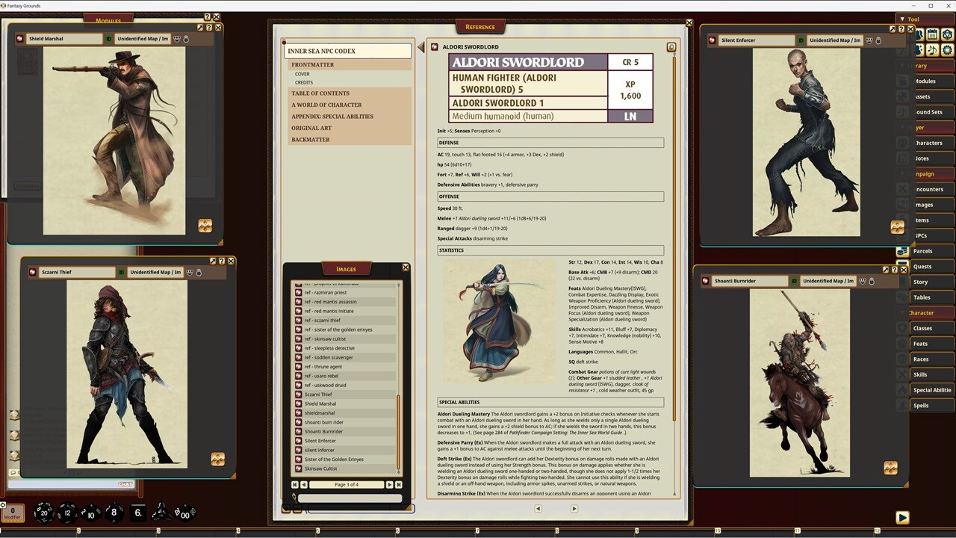Image resolution: width=956 pixels, height=538 pixels.
Task: Click the next page arrow in the Images window
Action: (x=390, y=485)
